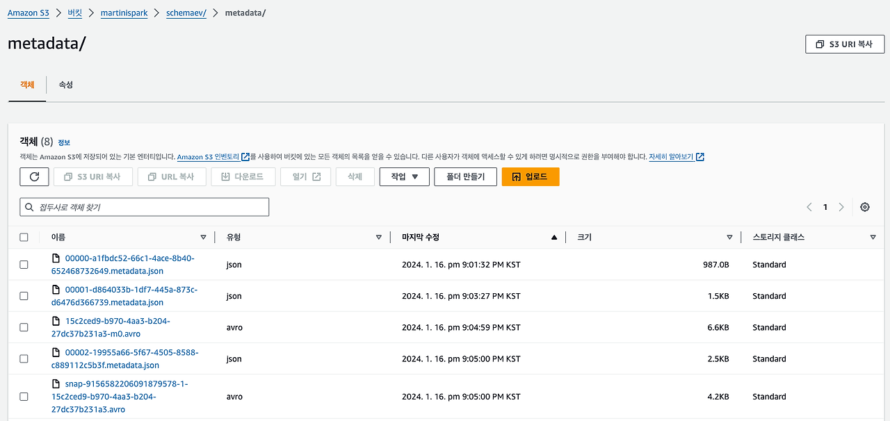Sort by 마지막 수정 column arrow
The image size is (890, 421).
coord(554,238)
